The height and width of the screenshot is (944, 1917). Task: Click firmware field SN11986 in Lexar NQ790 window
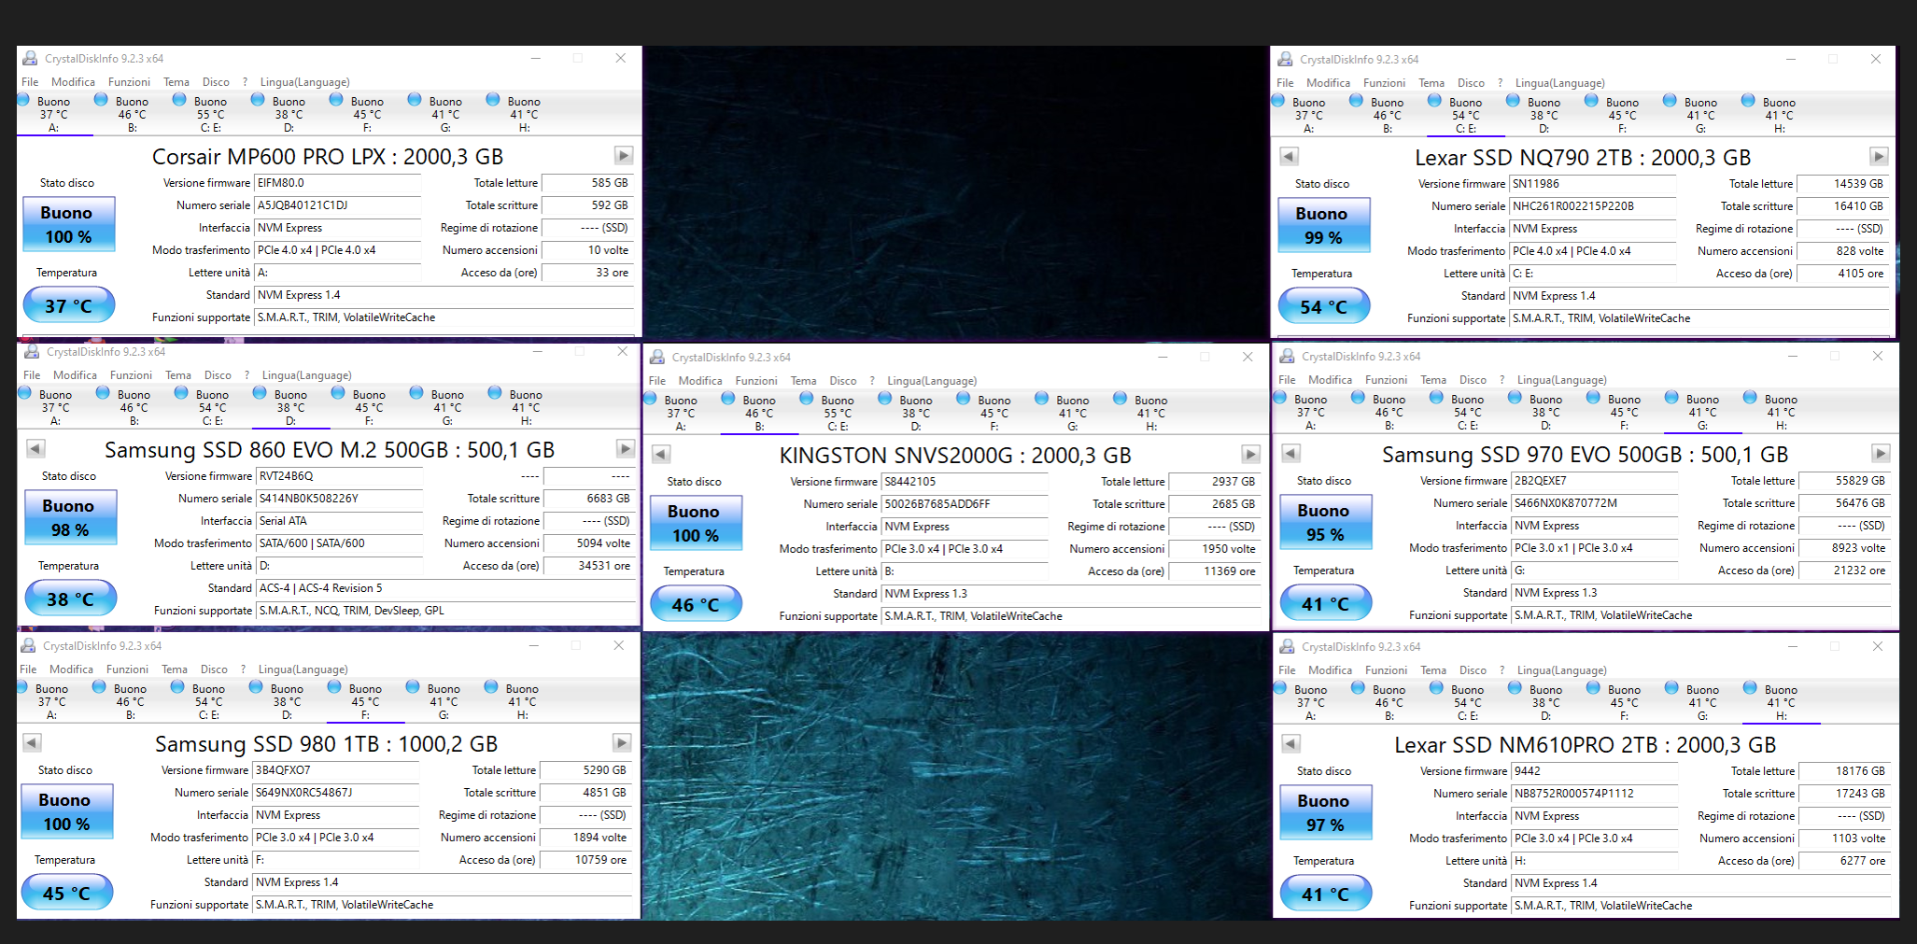[1593, 184]
